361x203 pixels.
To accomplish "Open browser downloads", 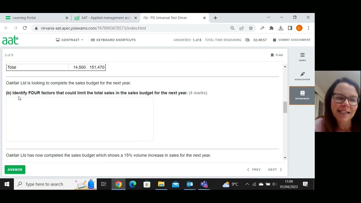I will click(281, 28).
